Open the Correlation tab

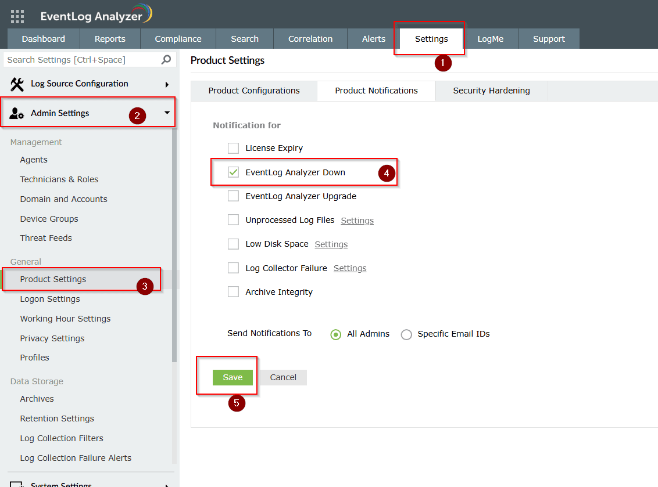(310, 38)
